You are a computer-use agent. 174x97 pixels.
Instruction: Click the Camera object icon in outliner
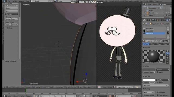click(x=147, y=13)
